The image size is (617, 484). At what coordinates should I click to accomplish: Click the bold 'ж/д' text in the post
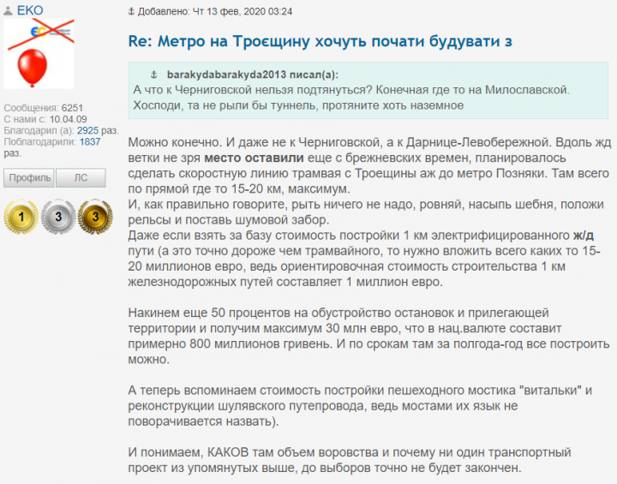click(x=584, y=236)
